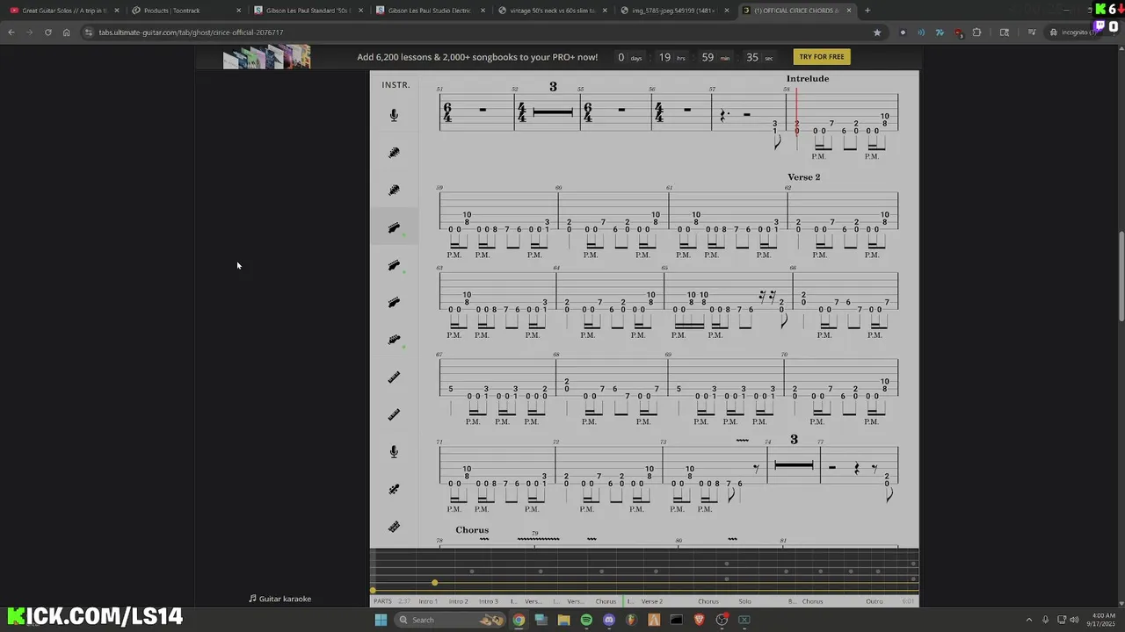The image size is (1125, 632).
Task: Select the string instrument track below the lower microphone
Action: [394, 489]
